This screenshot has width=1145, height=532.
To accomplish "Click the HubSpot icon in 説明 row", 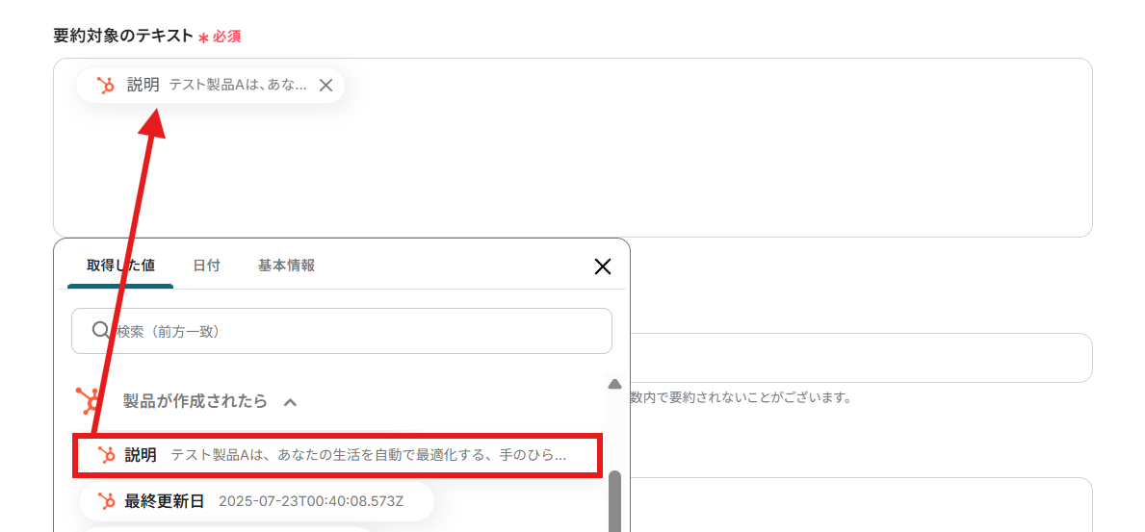I will pyautogui.click(x=107, y=455).
